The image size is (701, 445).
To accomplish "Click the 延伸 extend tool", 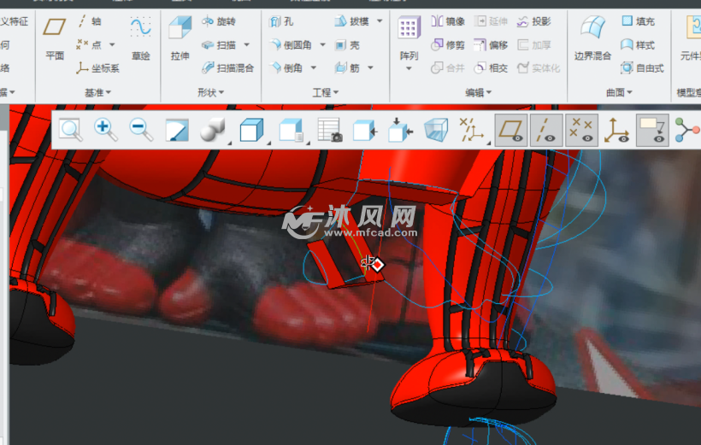I will click(x=491, y=21).
